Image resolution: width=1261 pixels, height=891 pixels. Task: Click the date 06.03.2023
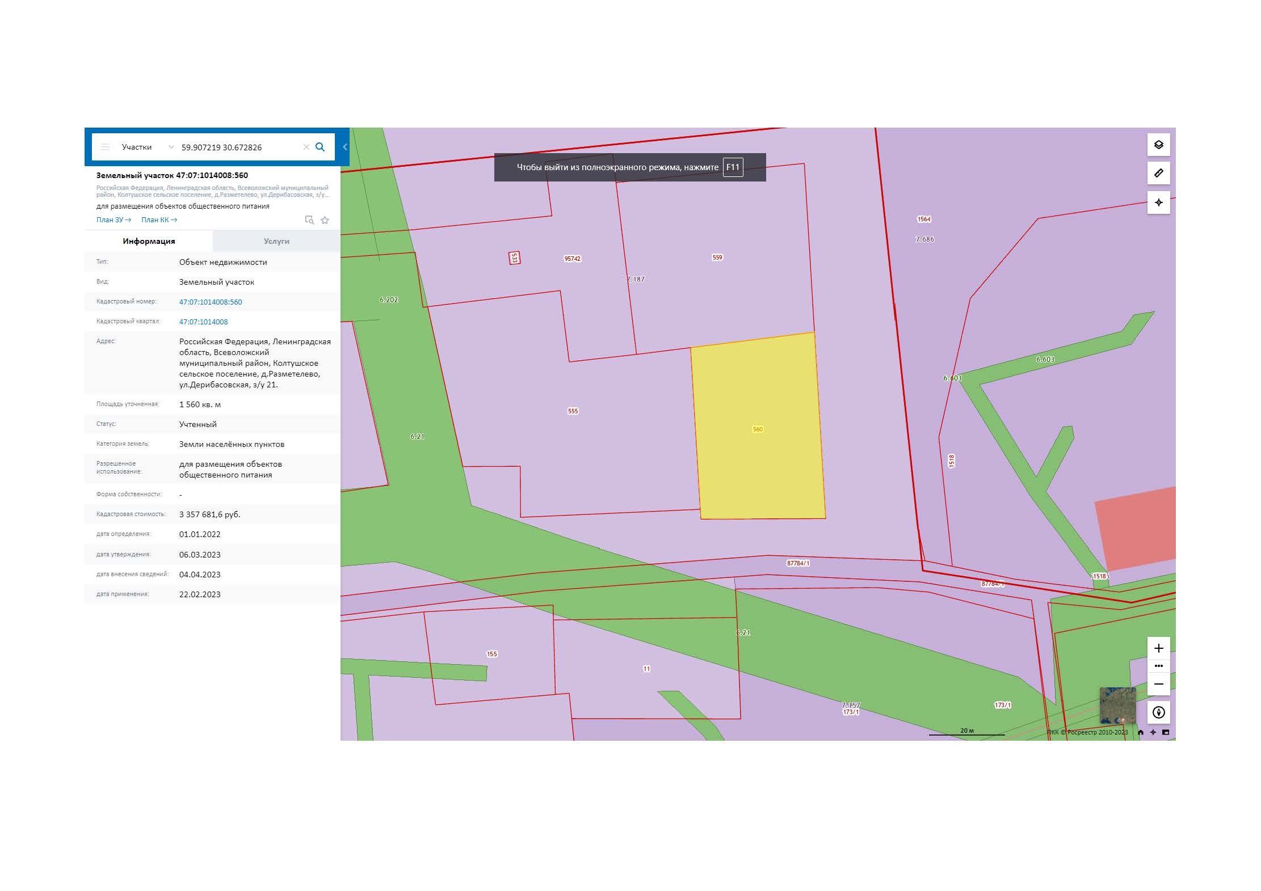coord(200,555)
